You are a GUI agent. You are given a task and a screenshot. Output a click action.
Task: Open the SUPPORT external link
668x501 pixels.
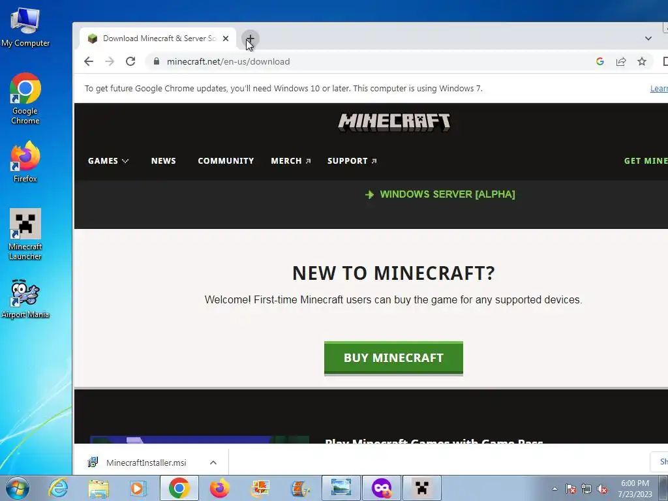pos(352,160)
